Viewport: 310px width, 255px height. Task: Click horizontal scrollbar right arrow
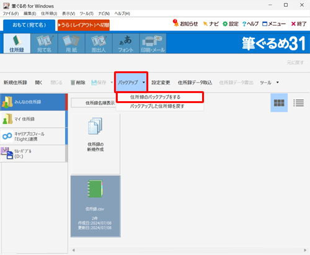click(305, 250)
